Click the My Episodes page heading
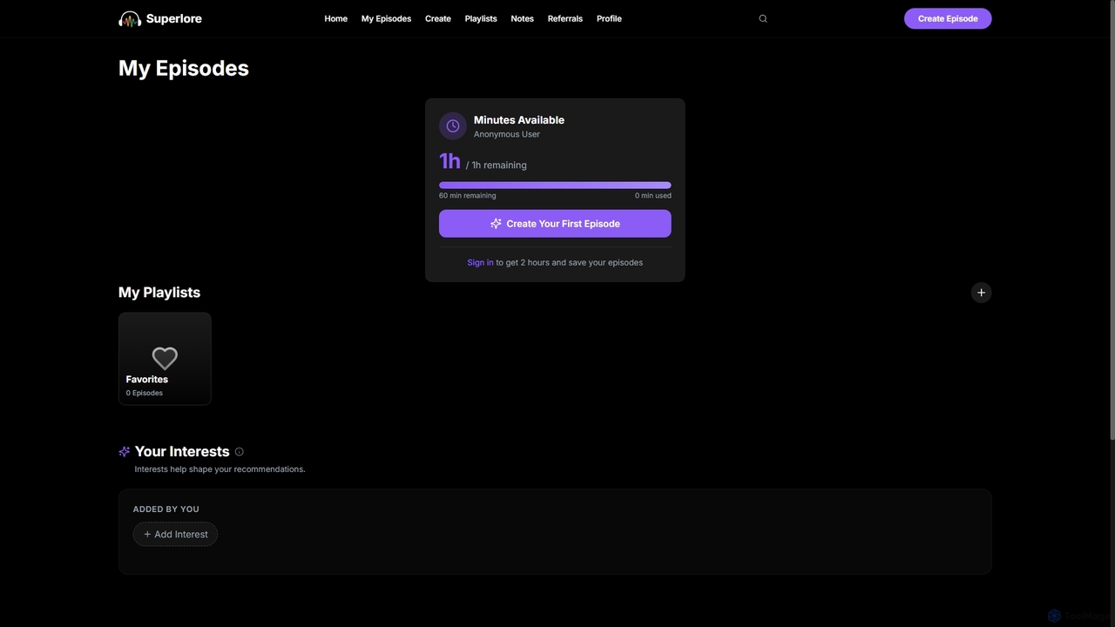This screenshot has height=627, width=1115. (184, 68)
